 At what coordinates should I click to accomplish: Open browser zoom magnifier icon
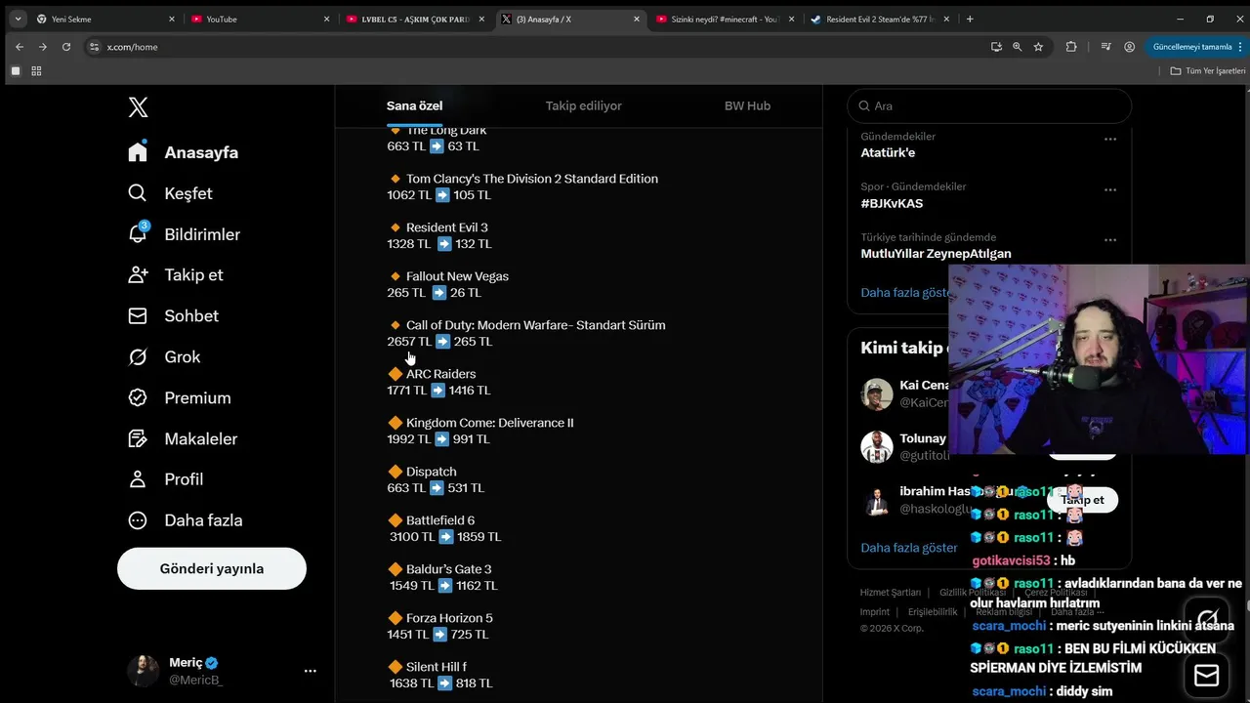[x=1017, y=47]
